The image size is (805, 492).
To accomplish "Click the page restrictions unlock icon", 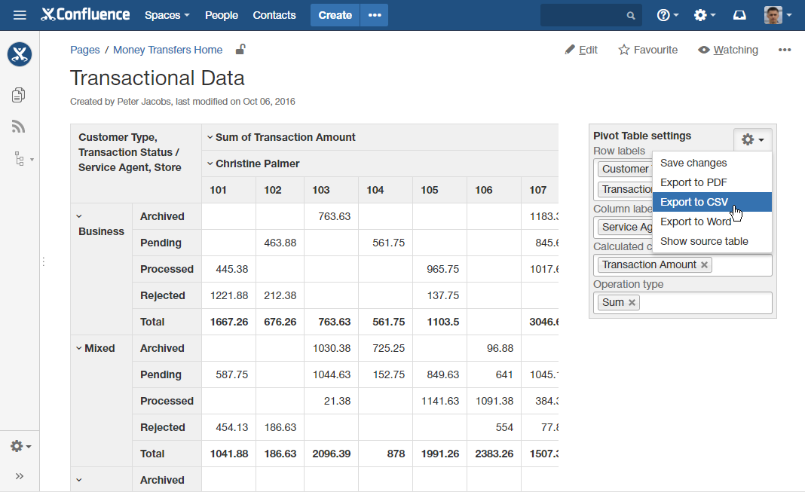I will (x=240, y=50).
